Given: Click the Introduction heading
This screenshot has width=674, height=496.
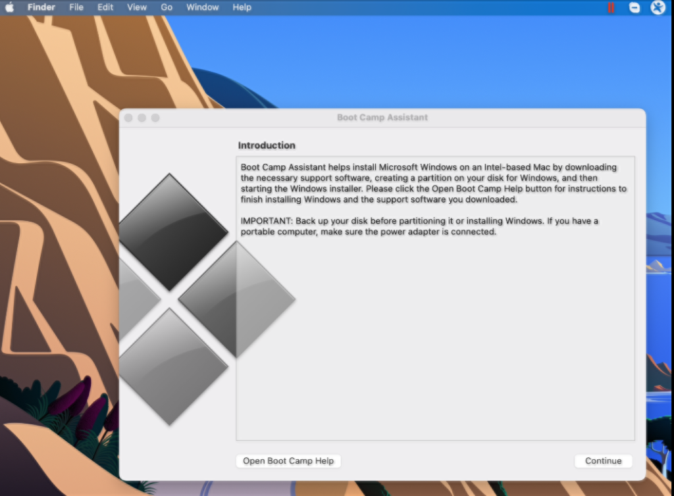Looking at the screenshot, I should [x=267, y=145].
